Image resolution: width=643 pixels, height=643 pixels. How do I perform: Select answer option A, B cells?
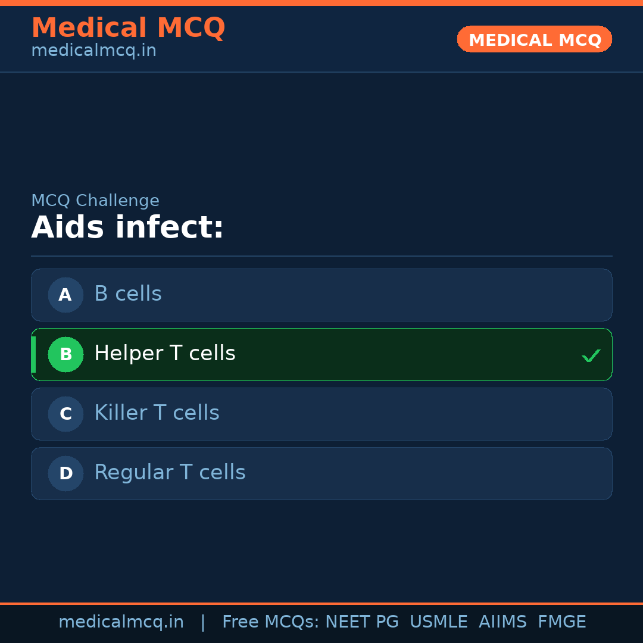click(x=321, y=295)
